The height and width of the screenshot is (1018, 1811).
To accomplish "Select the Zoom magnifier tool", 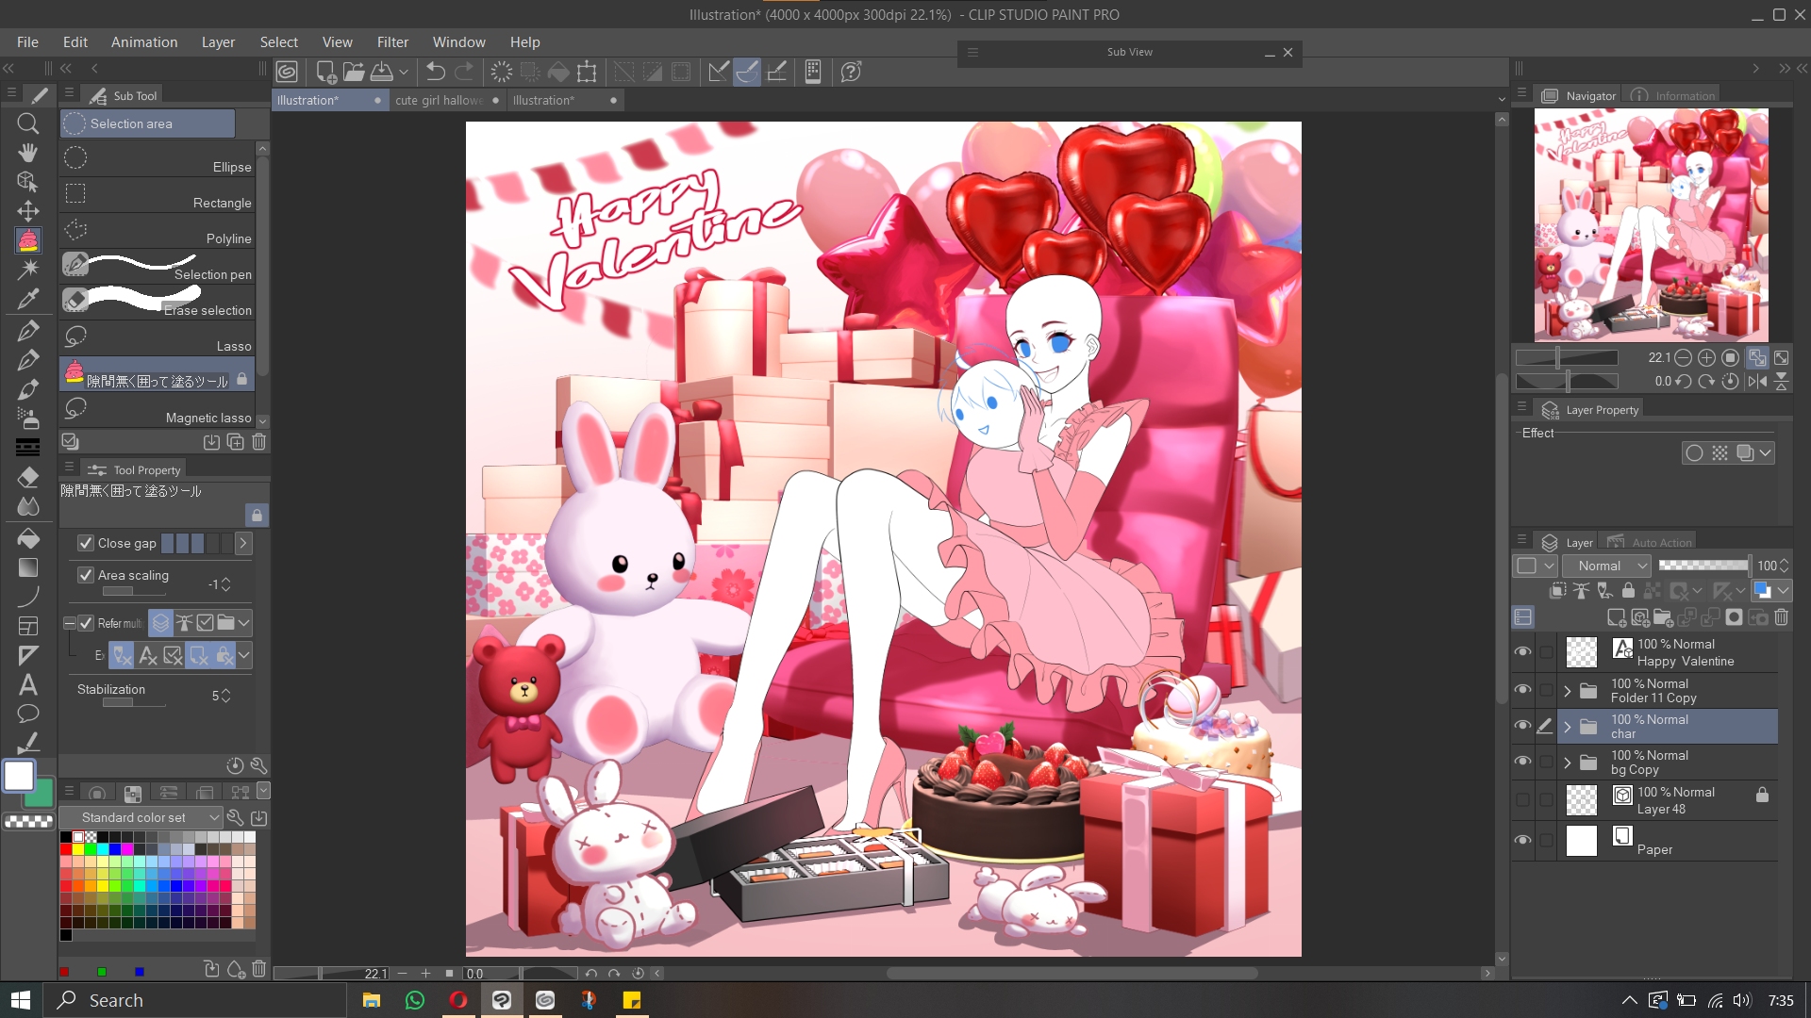I will tap(28, 123).
